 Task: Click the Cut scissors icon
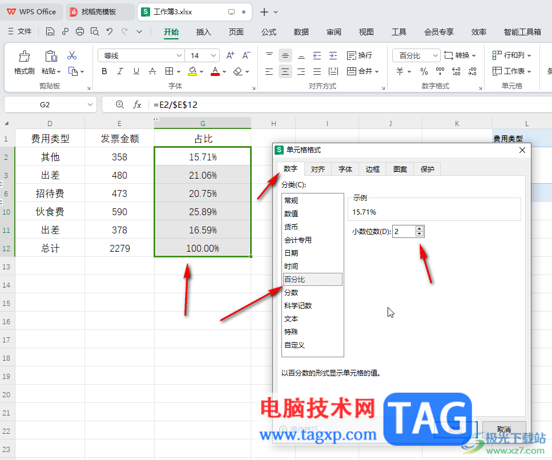[72, 55]
